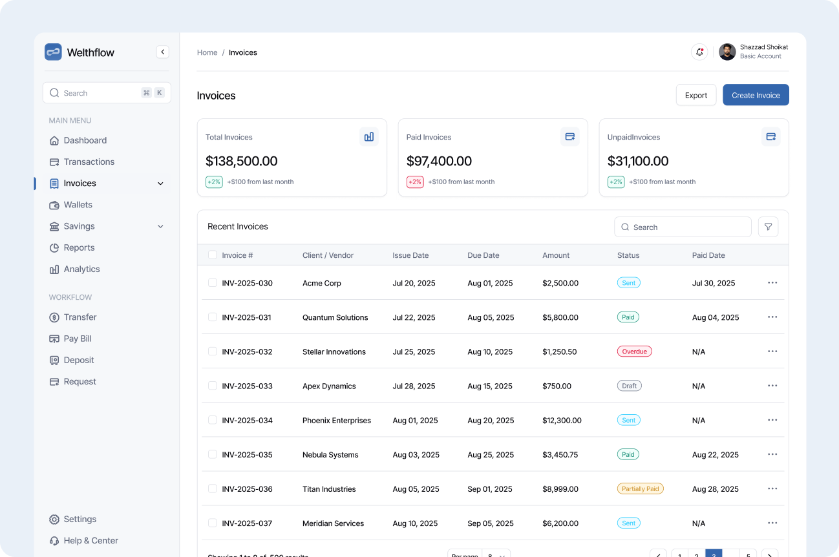Click the Draft badge for Apex Dynamics
This screenshot has height=557, width=839.
click(x=630, y=386)
